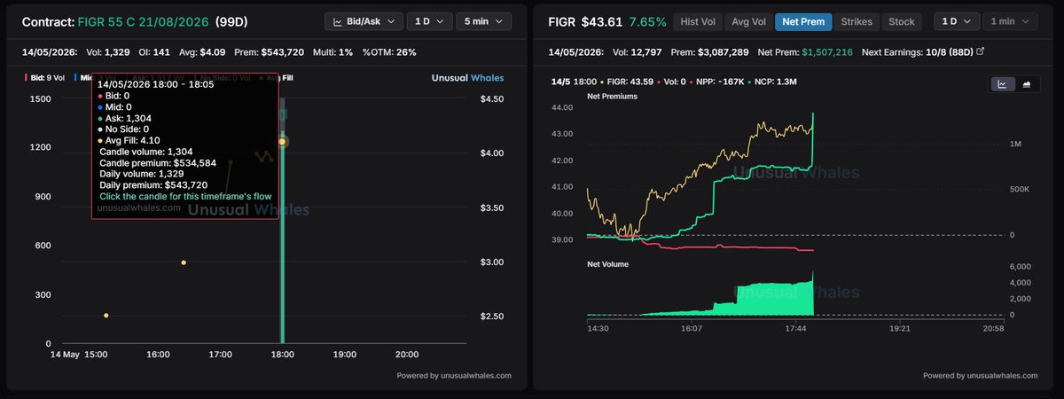Image resolution: width=1064 pixels, height=399 pixels.
Task: Click the Candle premium: $534,584 tooltip line
Action: point(158,163)
